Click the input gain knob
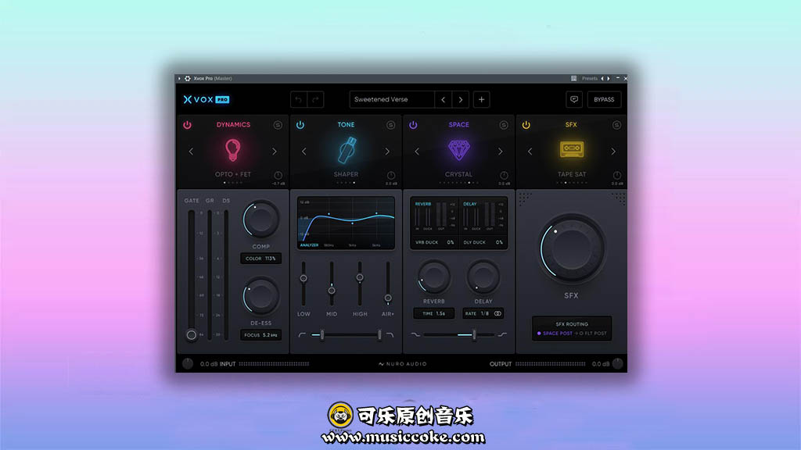The height and width of the screenshot is (450, 801). 188,364
